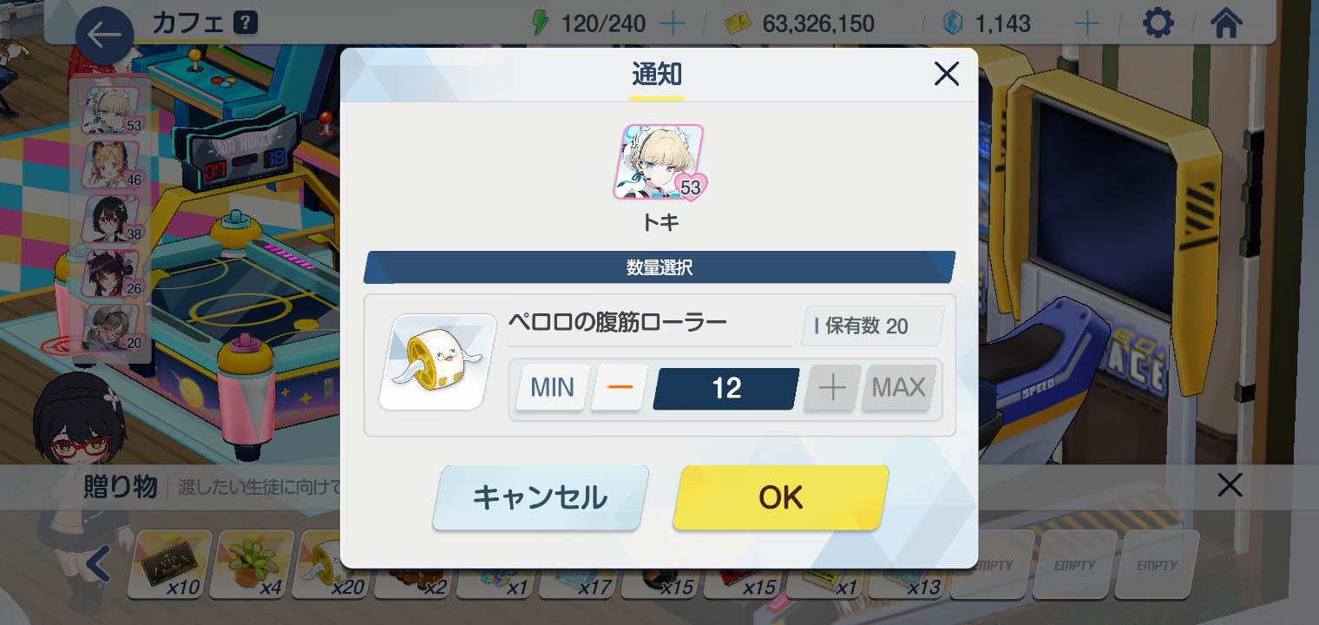Go to home via house icon
Screen dimensions: 1319x625
pyautogui.click(x=1226, y=23)
